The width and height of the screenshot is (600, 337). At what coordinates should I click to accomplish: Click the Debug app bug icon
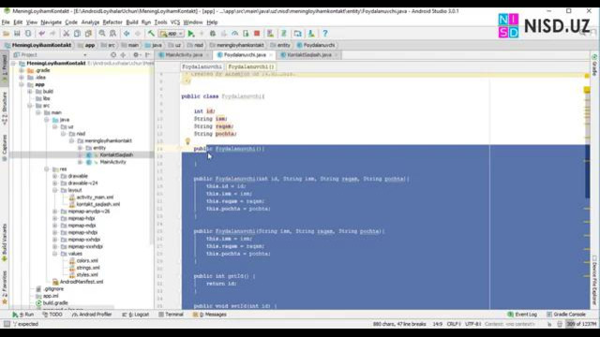[x=213, y=34]
